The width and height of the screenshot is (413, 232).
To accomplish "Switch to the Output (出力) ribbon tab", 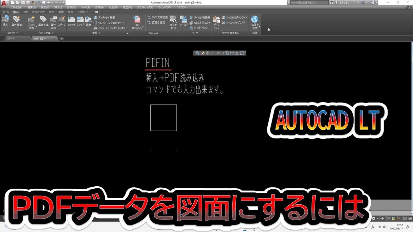I will pos(70,12).
